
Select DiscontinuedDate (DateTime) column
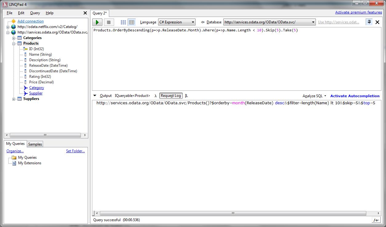point(53,71)
